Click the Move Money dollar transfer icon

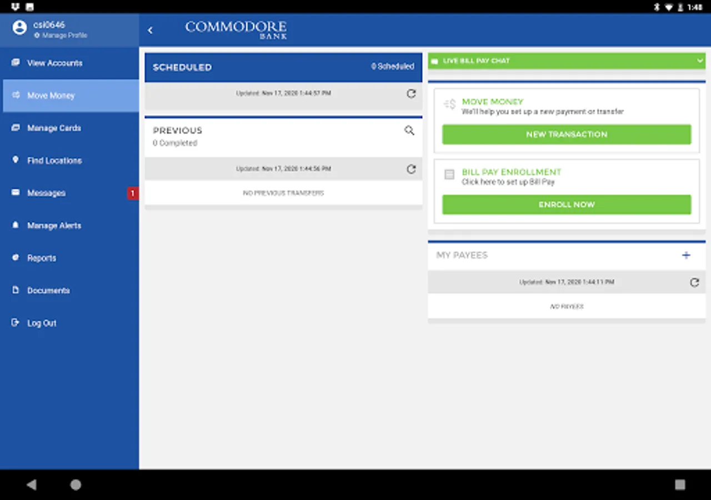(x=449, y=104)
